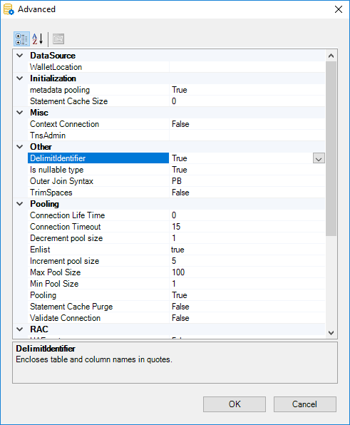350x425 pixels.
Task: Click the Outer Join Syntax PB value
Action: [x=247, y=181]
